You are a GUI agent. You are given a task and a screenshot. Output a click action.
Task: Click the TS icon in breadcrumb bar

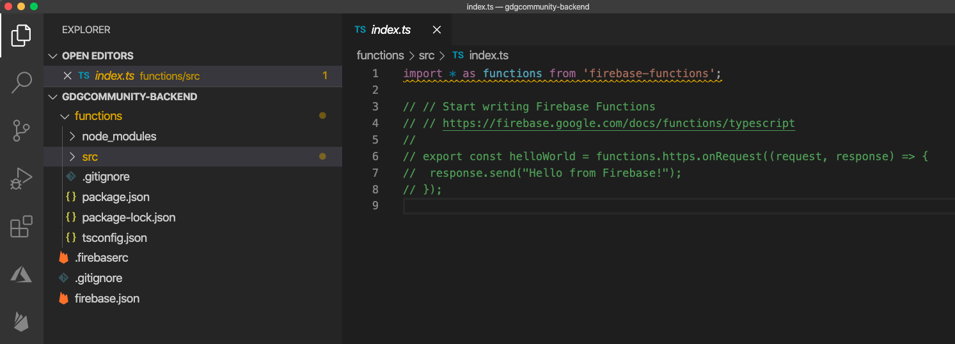coord(458,56)
